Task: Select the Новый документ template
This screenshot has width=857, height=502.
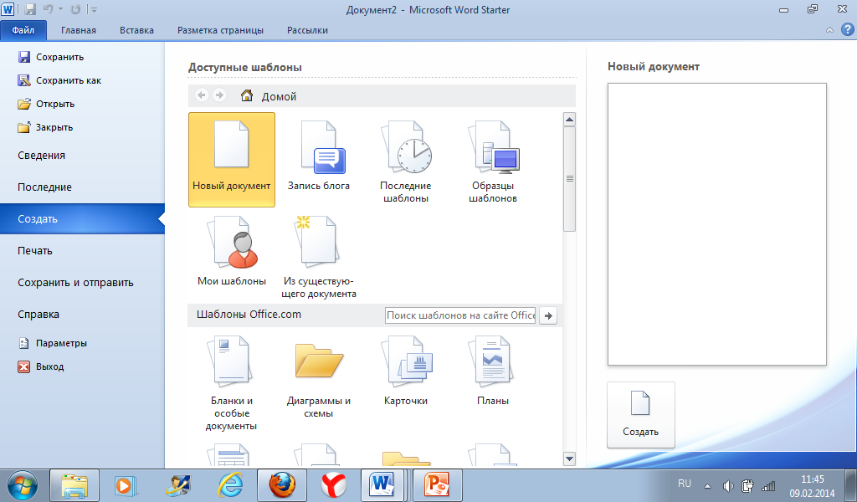Action: [x=232, y=160]
